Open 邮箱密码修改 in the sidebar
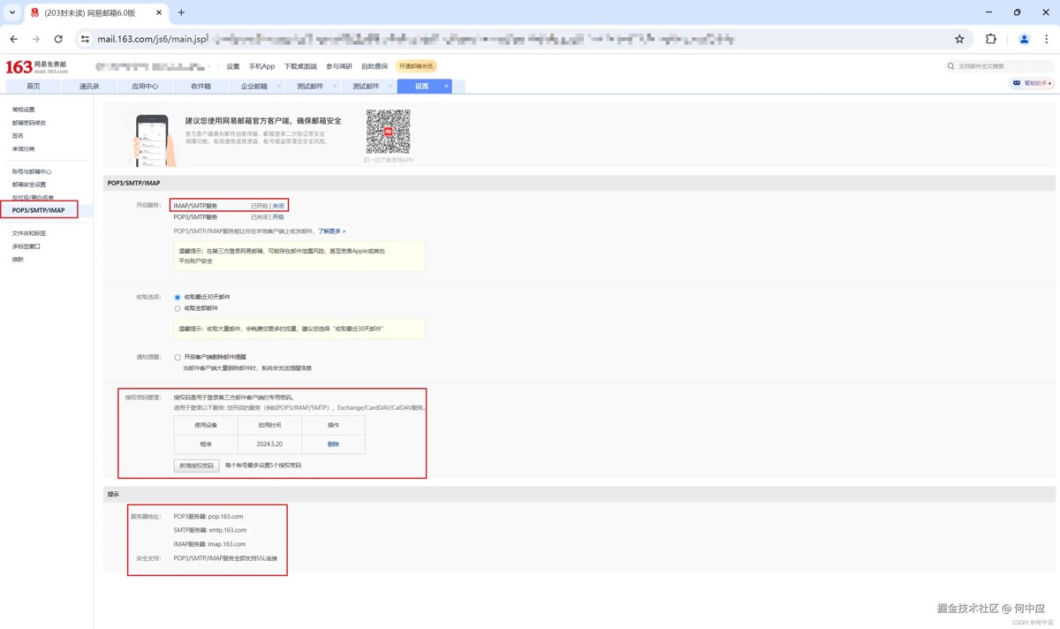This screenshot has height=629, width=1060. click(x=29, y=123)
